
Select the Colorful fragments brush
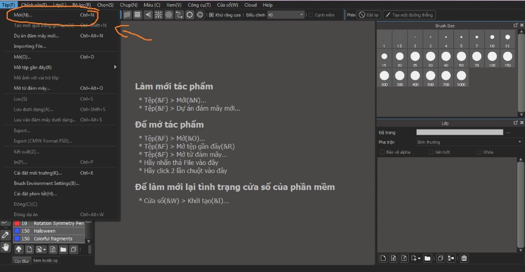point(49,239)
